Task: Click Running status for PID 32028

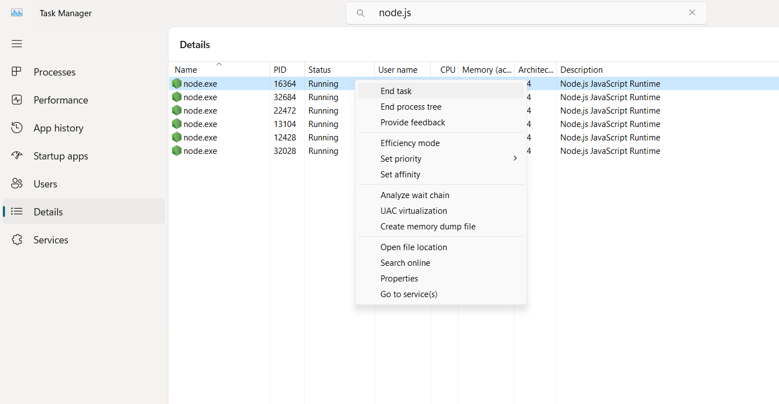Action: (323, 151)
